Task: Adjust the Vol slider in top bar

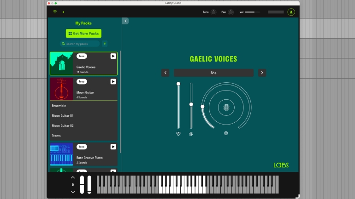Action: [253, 12]
